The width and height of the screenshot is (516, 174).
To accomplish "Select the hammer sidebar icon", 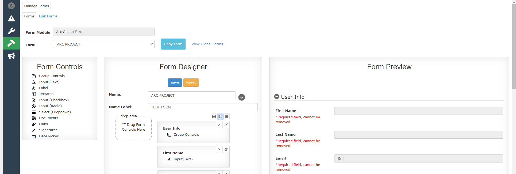I will click(x=11, y=43).
